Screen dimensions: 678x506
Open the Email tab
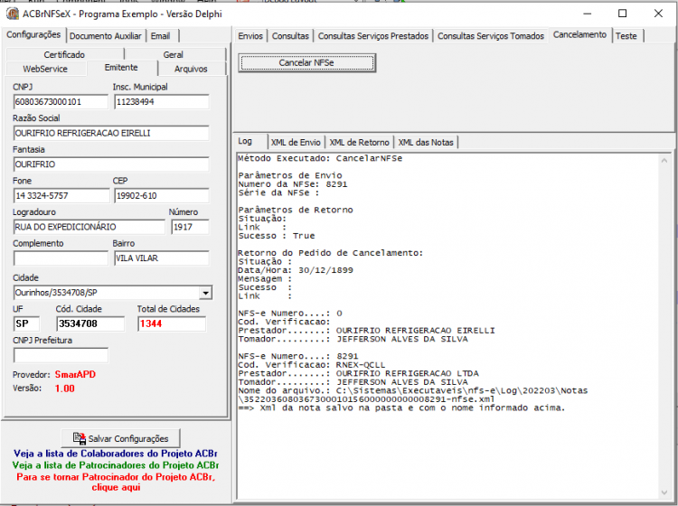pos(160,36)
